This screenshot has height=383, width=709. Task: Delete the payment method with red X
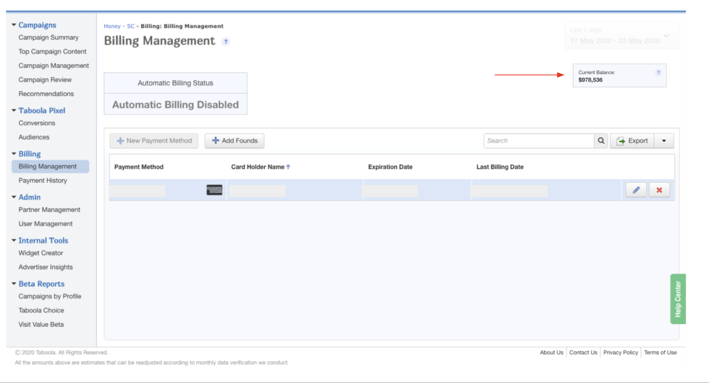click(659, 190)
